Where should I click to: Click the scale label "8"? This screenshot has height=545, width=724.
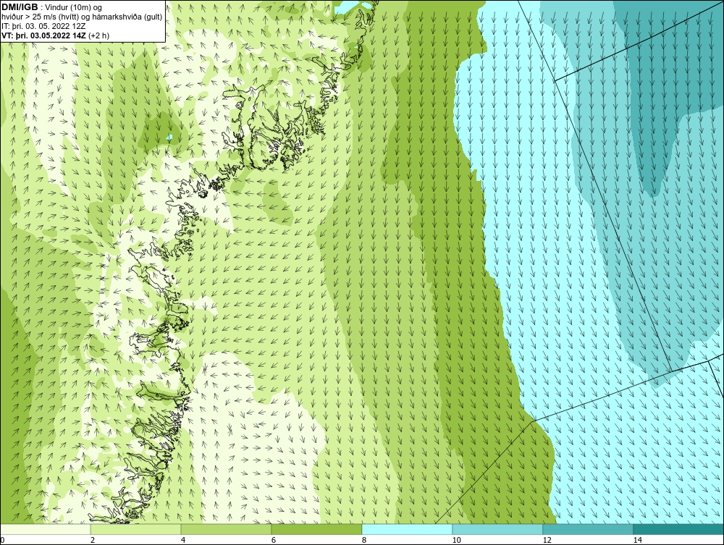click(x=364, y=541)
